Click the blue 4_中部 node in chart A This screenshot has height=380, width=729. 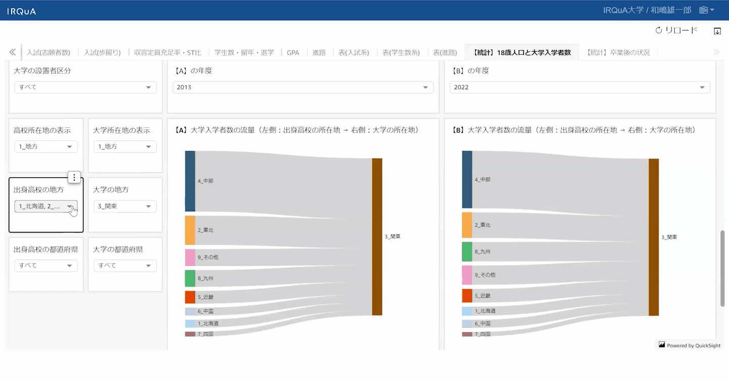coord(190,181)
